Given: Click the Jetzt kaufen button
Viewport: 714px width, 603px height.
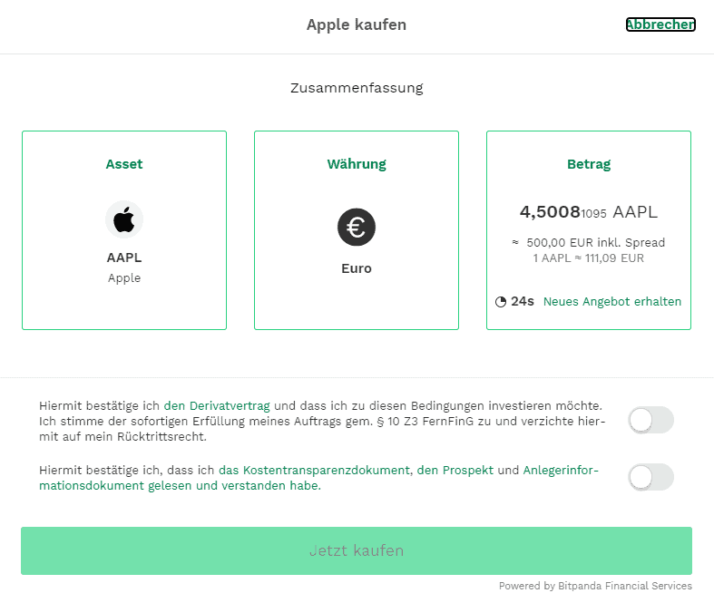Looking at the screenshot, I should [357, 550].
